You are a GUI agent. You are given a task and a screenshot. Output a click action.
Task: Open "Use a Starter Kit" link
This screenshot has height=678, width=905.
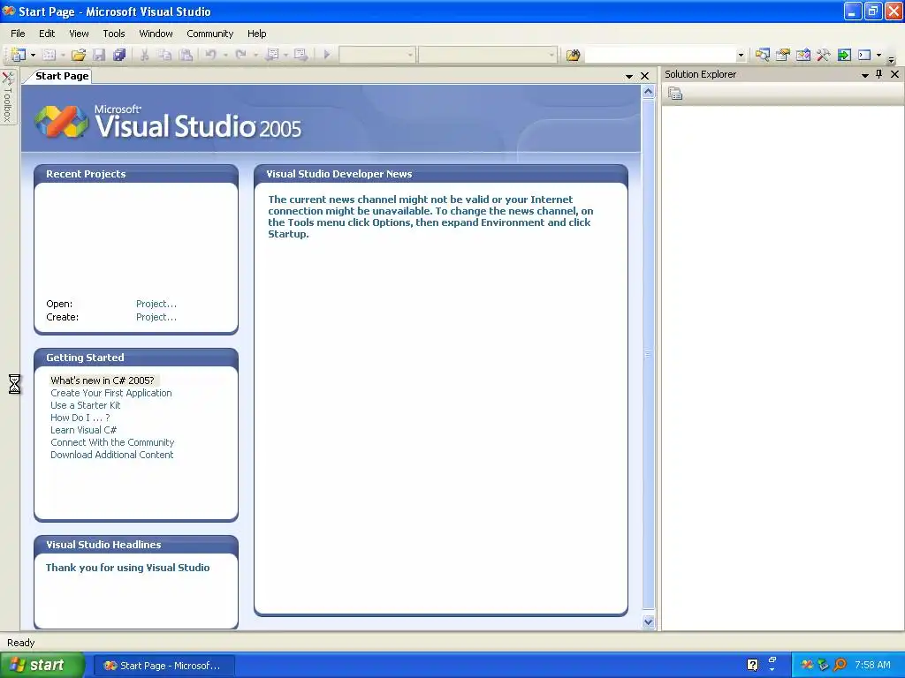[x=86, y=405]
